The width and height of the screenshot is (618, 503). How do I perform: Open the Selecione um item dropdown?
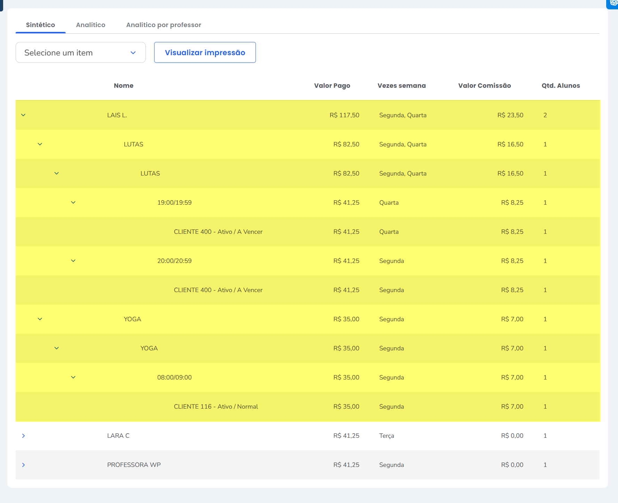tap(81, 53)
